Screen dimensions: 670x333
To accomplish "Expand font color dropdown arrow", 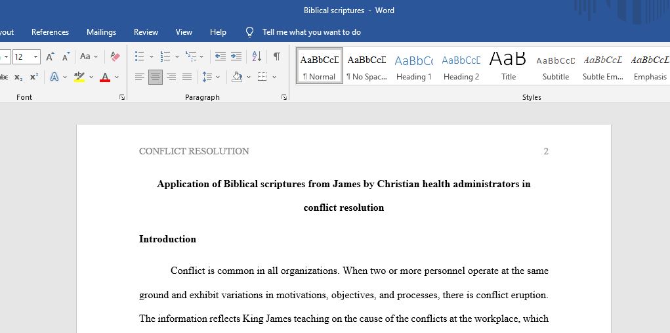I will point(117,77).
